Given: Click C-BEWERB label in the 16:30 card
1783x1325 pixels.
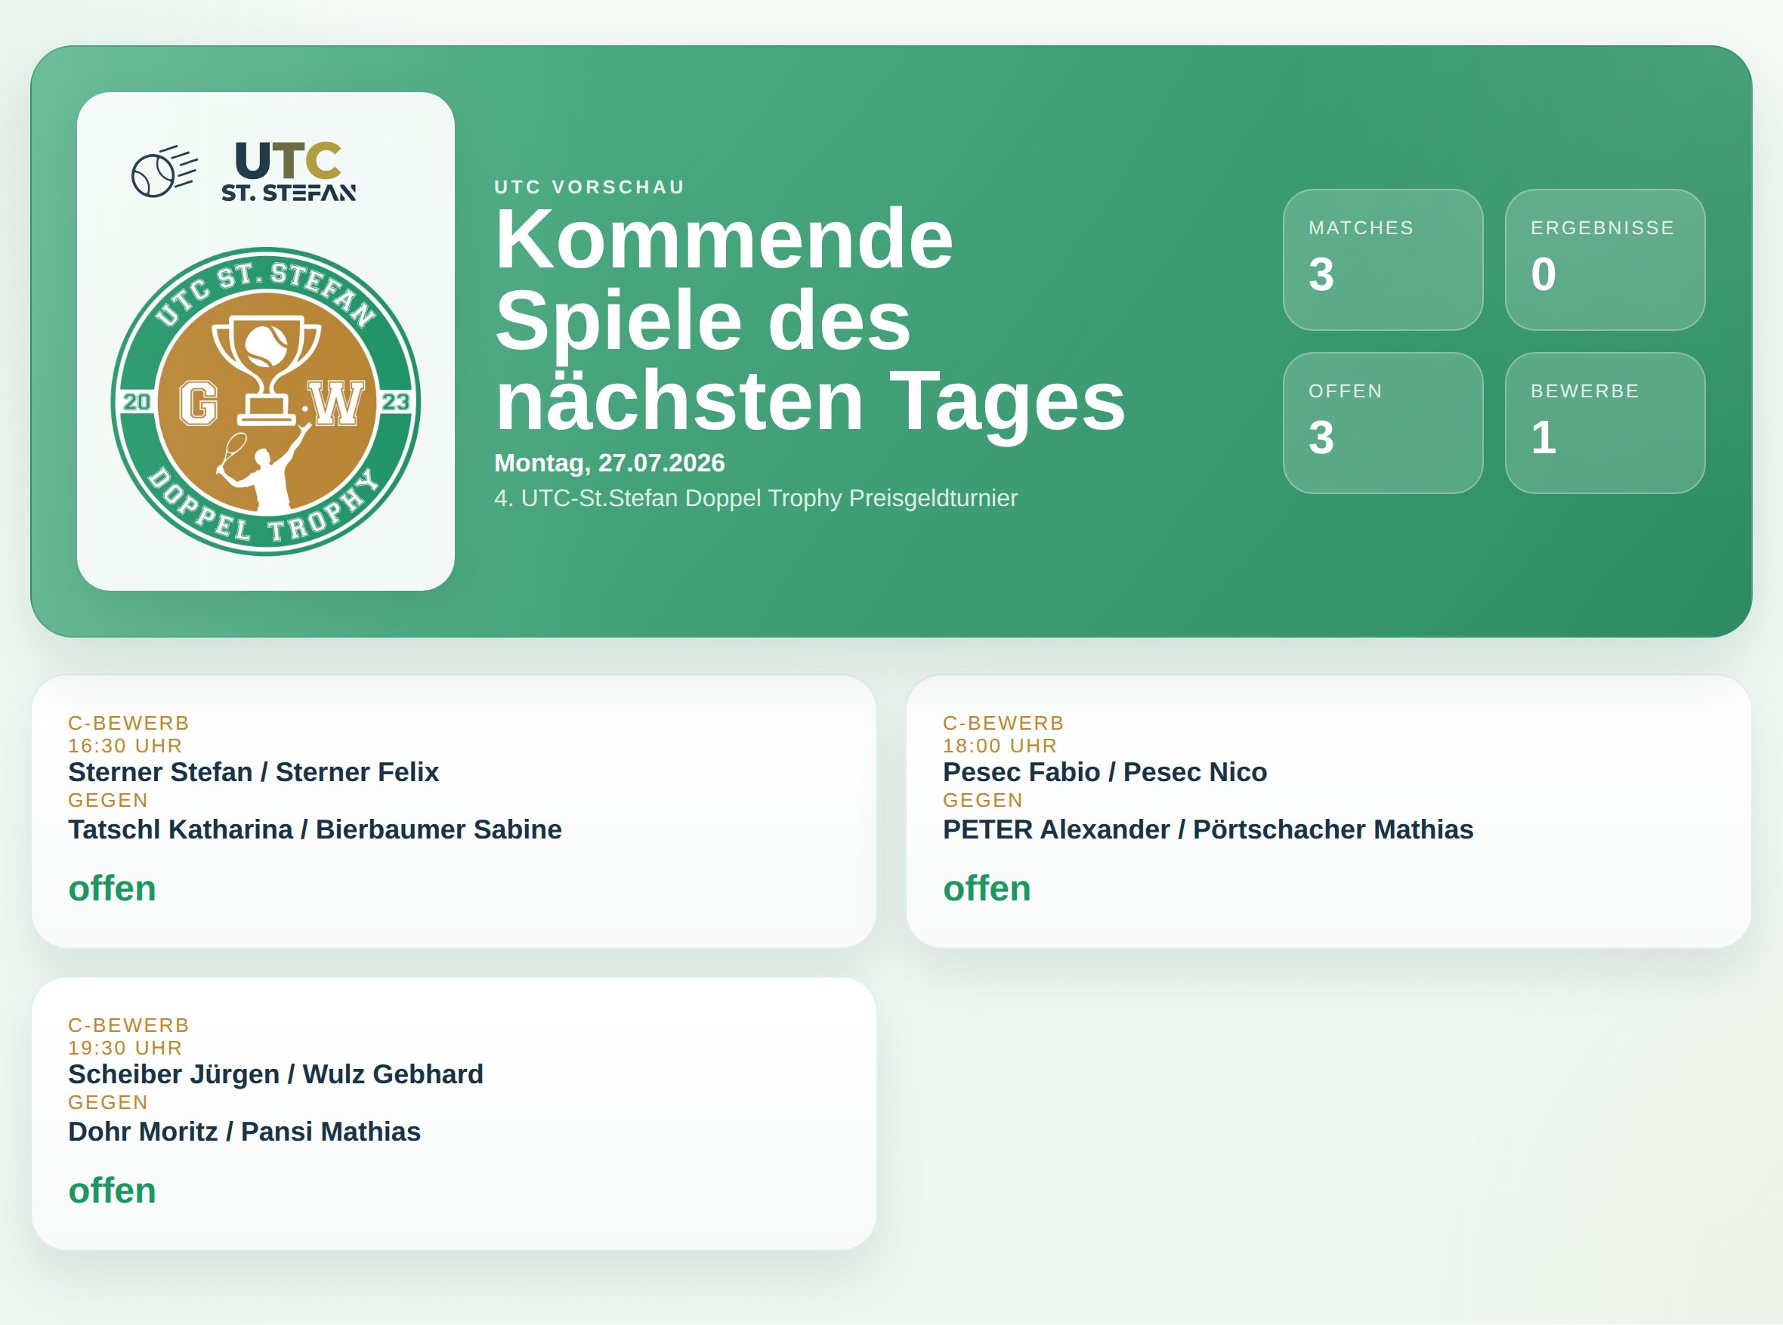Looking at the screenshot, I should pos(128,724).
